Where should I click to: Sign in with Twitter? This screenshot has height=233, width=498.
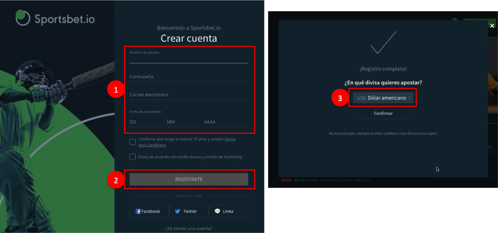[189, 211]
